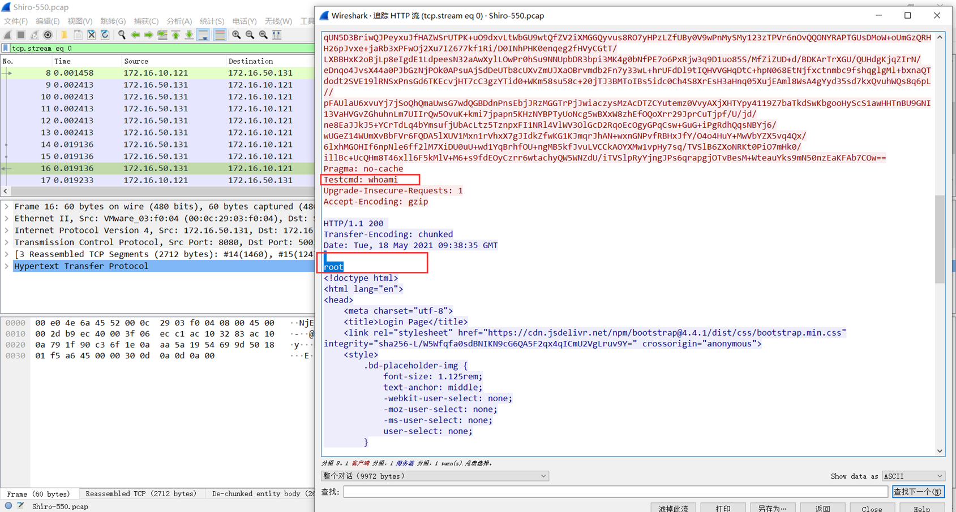Screen dimensions: 956x512
Task: Click stream content scroll down arrow
Action: click(940, 451)
